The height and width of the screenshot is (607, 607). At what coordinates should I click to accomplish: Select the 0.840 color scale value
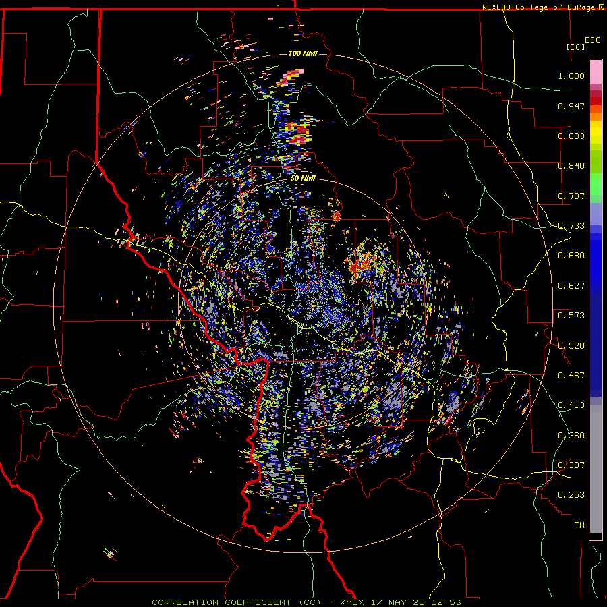click(x=571, y=166)
